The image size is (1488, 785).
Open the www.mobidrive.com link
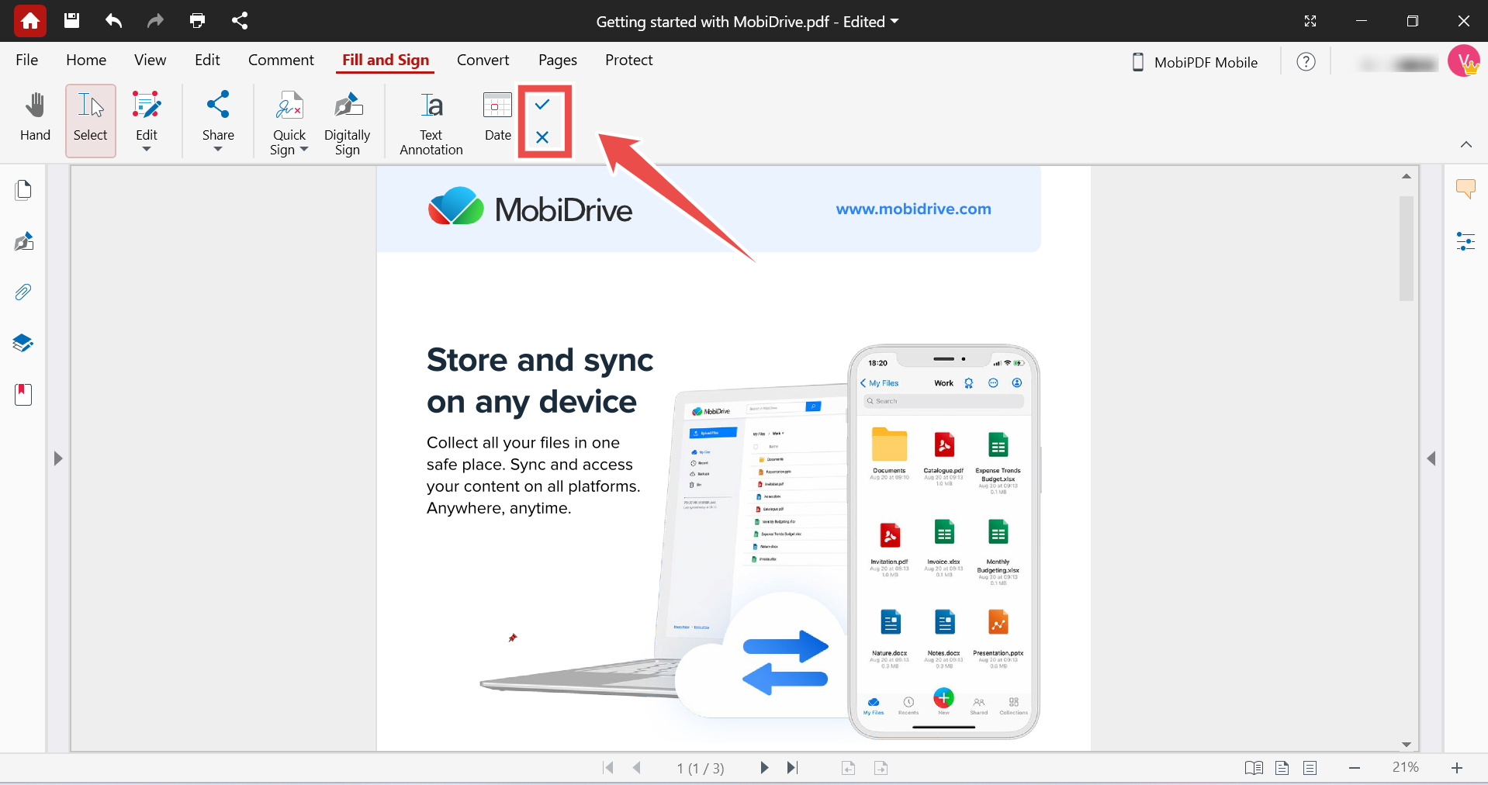tap(913, 209)
